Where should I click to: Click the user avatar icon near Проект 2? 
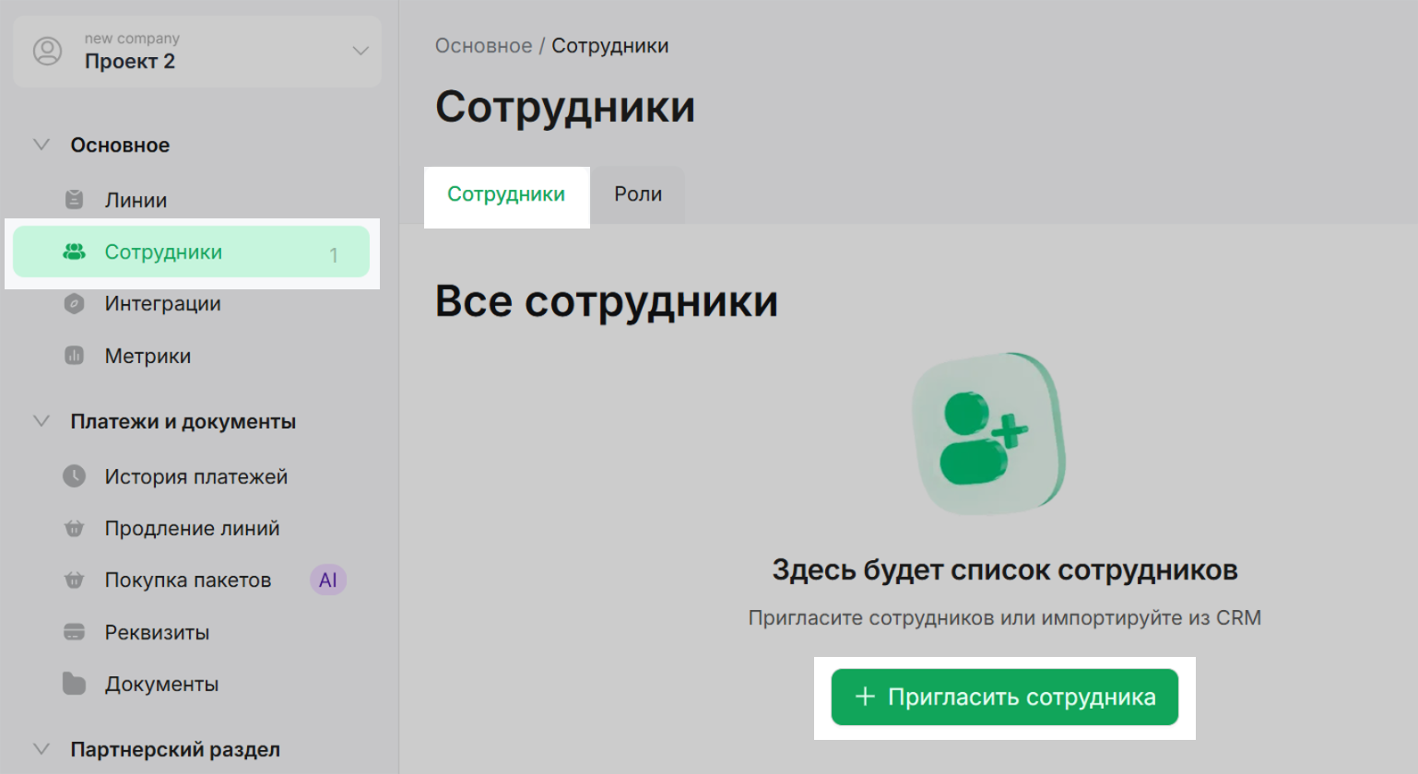[x=48, y=52]
